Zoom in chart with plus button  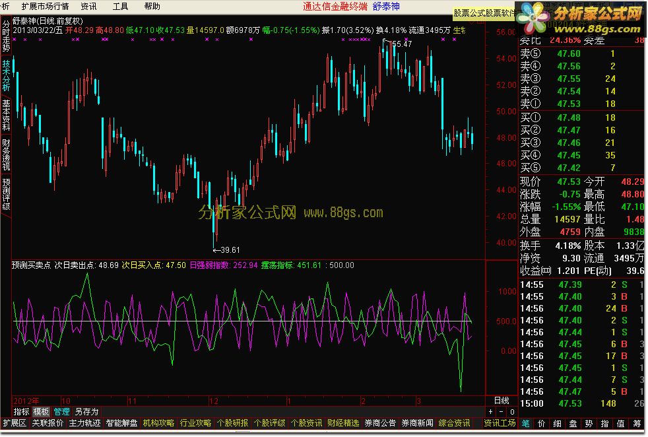pos(490,412)
